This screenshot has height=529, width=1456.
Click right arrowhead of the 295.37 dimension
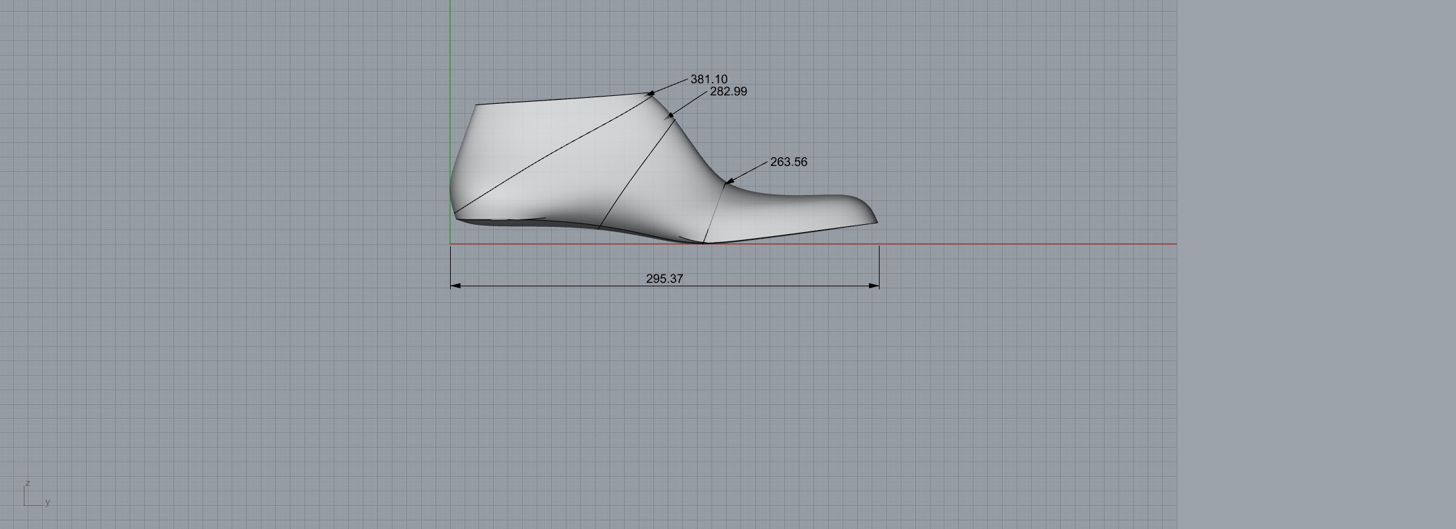pos(874,286)
